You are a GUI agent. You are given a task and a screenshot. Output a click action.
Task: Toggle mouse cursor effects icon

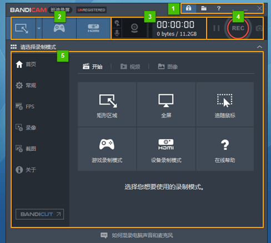[117, 23]
